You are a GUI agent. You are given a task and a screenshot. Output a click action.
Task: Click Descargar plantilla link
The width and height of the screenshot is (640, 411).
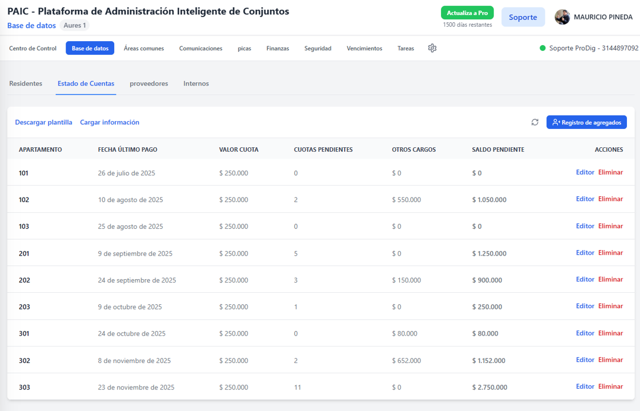click(44, 122)
